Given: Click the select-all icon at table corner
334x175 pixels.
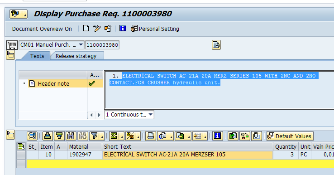Looking at the screenshot, I should [x=21, y=146].
